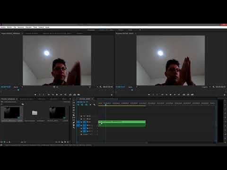Toggle V1 track targeting
This screenshot has height=170, width=227.
point(85,122)
